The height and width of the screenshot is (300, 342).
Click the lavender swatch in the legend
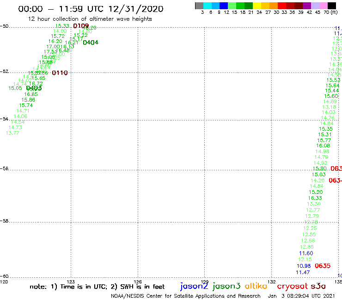click(x=315, y=6)
